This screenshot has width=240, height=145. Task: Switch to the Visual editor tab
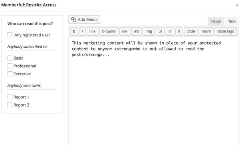point(216,21)
